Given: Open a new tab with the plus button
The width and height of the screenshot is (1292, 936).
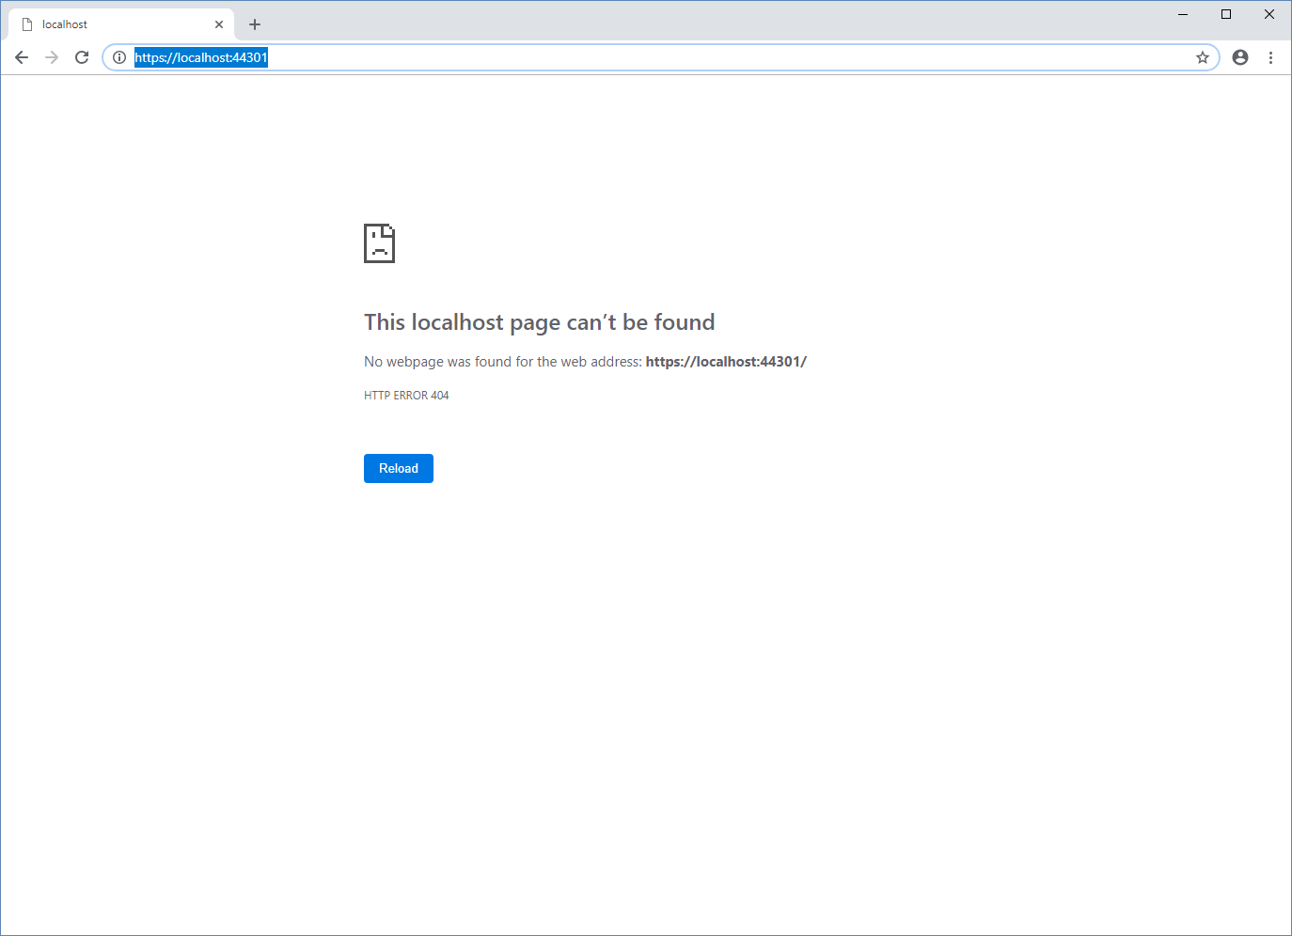Looking at the screenshot, I should 254,23.
